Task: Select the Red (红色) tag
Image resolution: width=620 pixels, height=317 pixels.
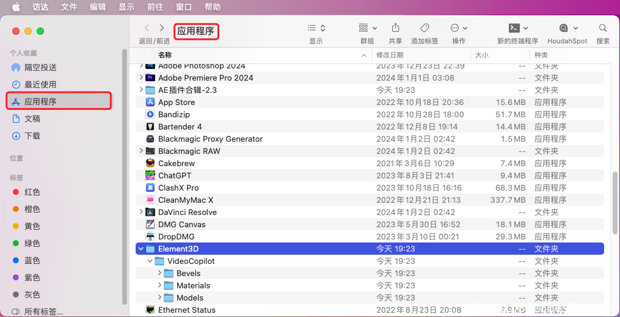Action: (x=26, y=192)
